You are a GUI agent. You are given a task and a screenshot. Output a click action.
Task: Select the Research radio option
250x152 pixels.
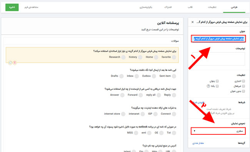click(123, 57)
